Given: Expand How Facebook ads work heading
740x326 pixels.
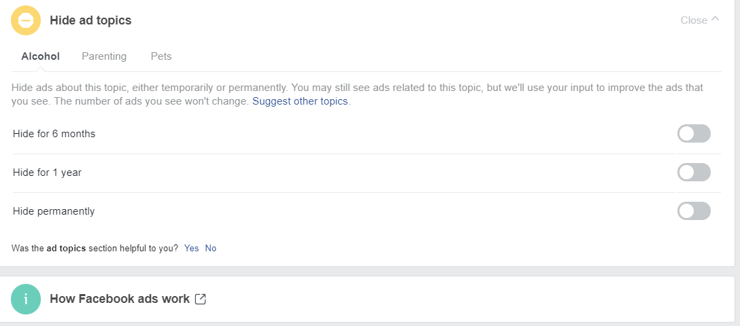Looking at the screenshot, I should tap(120, 299).
